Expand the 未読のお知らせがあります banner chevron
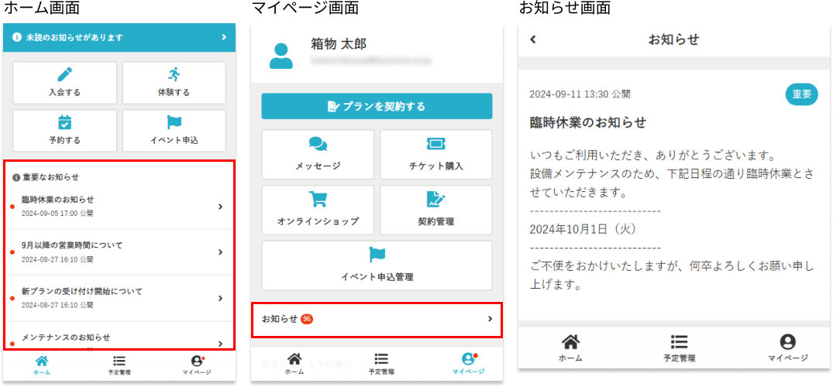 point(223,37)
